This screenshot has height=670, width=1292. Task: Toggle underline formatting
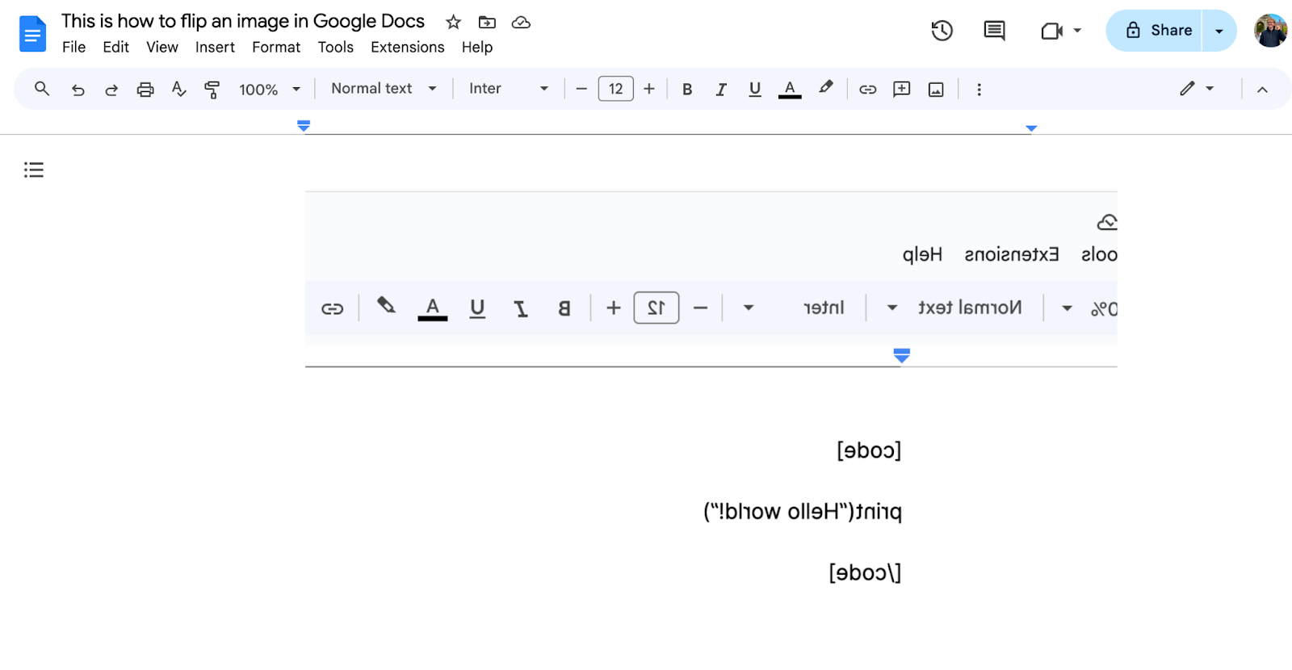755,90
